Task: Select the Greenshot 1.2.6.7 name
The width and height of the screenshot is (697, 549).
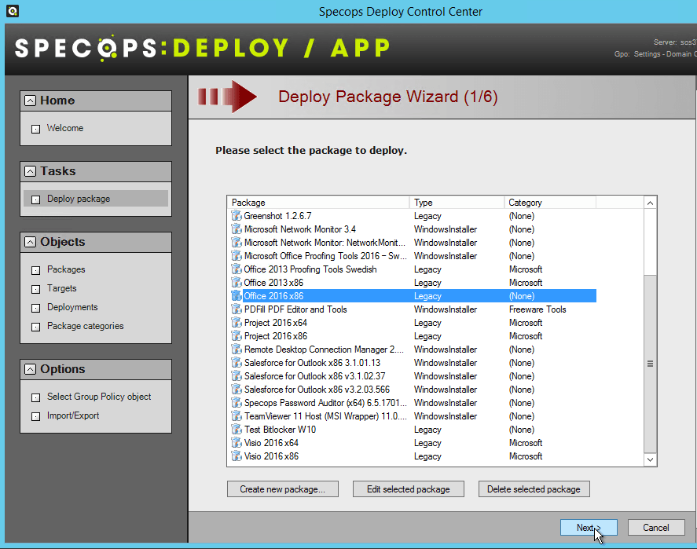Action: (x=278, y=216)
